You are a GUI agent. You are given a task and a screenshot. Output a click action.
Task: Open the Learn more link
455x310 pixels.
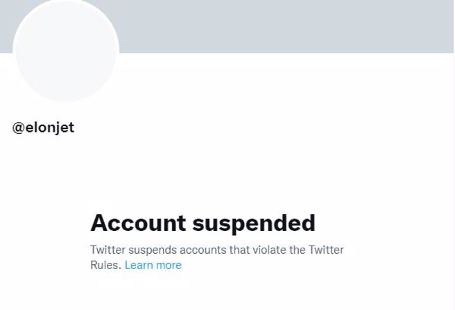[153, 265]
